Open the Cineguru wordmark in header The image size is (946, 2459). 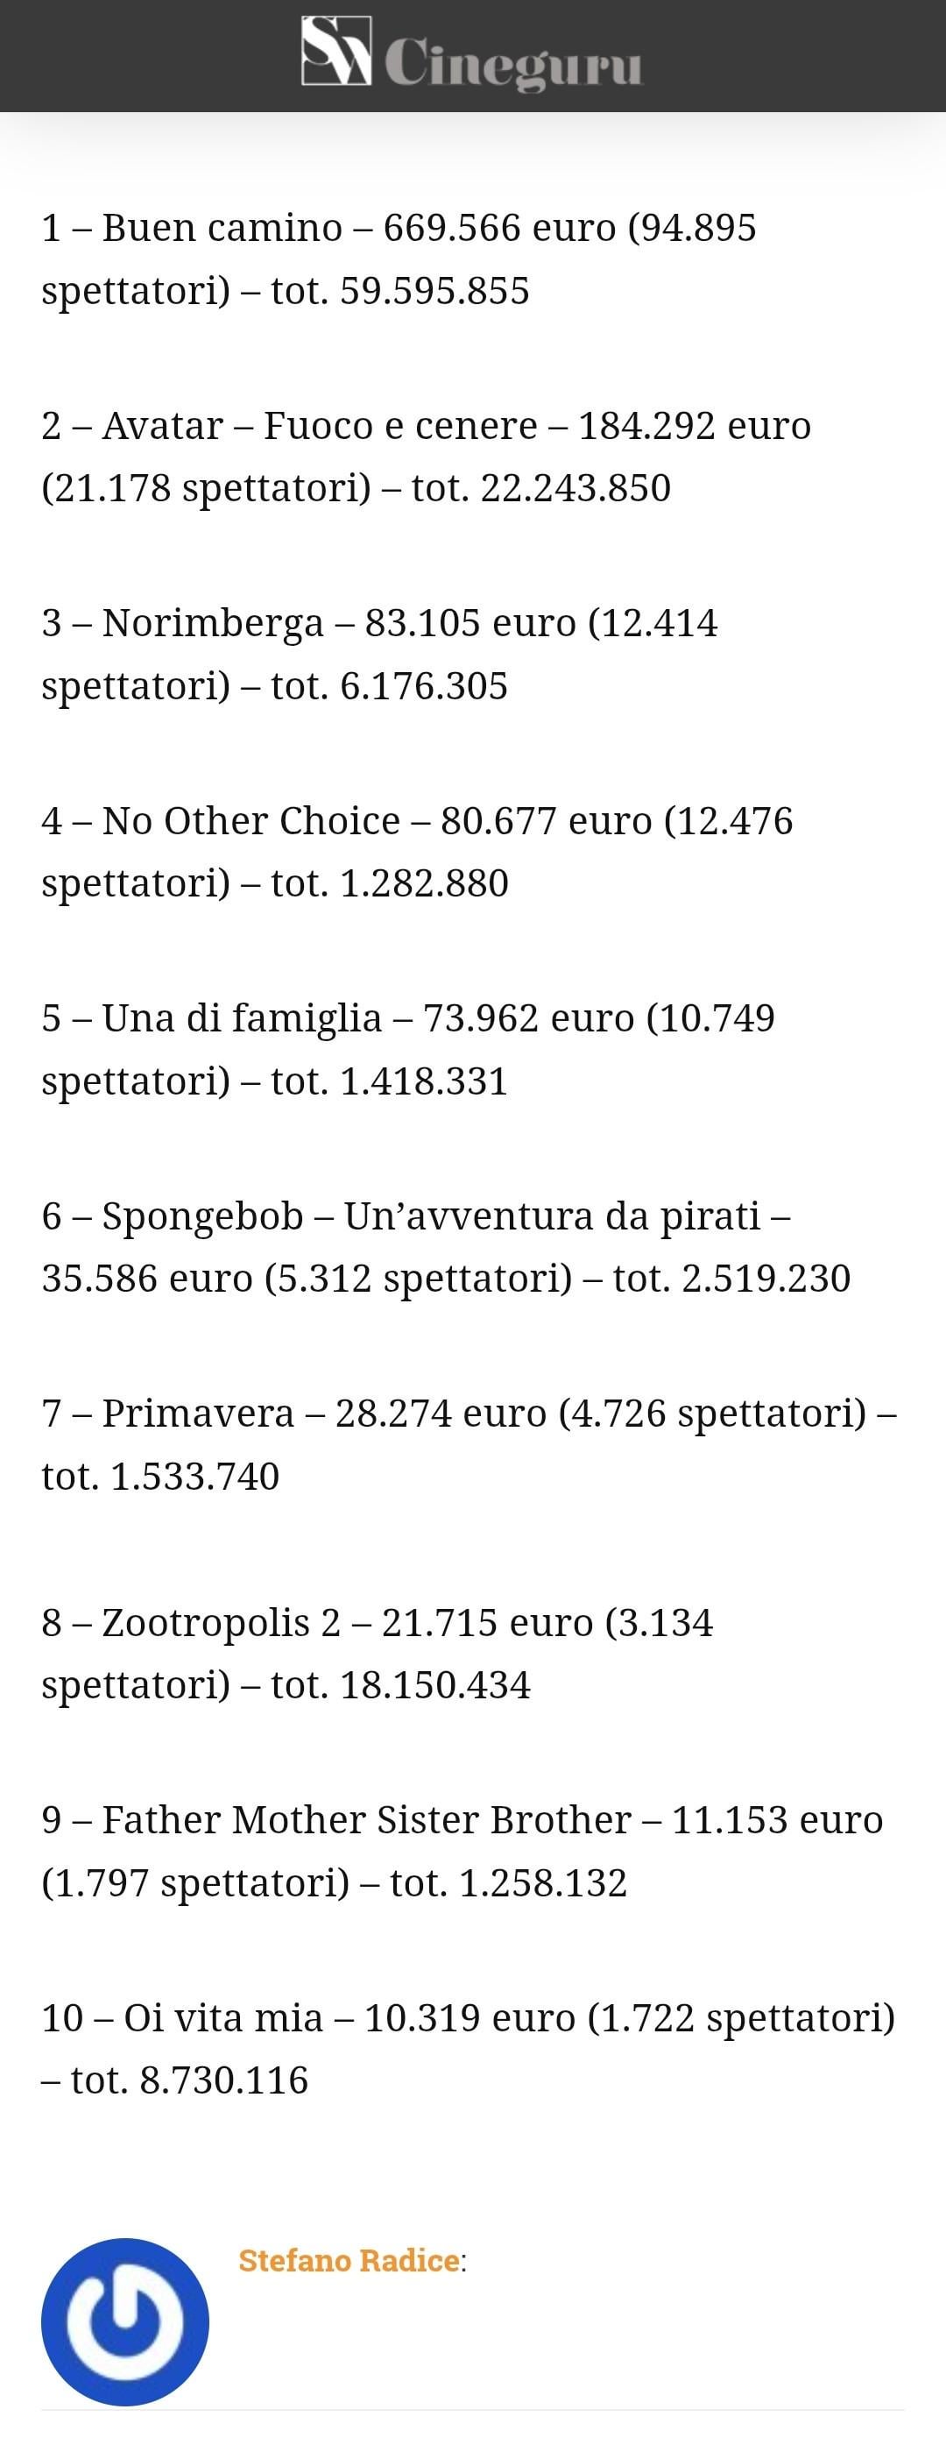[x=513, y=62]
